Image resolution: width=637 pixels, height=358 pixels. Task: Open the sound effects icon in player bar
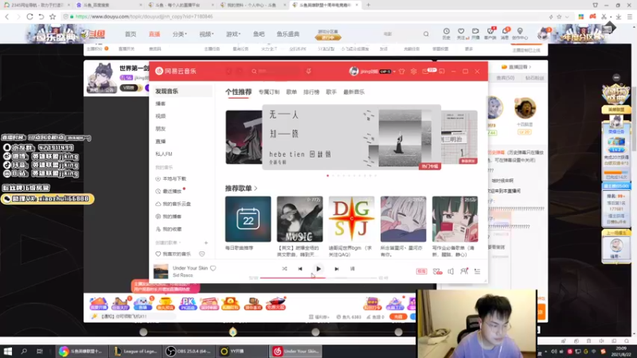[x=437, y=271]
